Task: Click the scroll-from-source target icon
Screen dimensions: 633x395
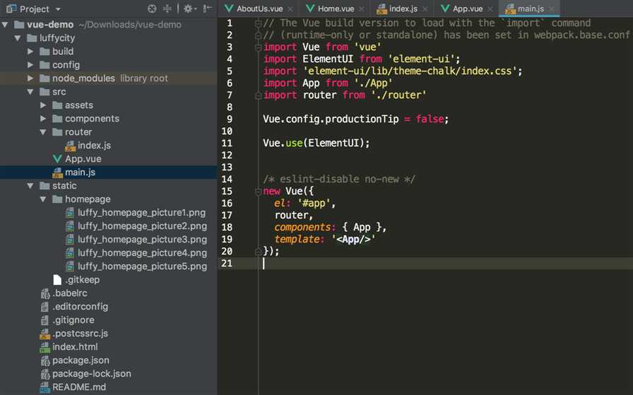Action: [152, 8]
